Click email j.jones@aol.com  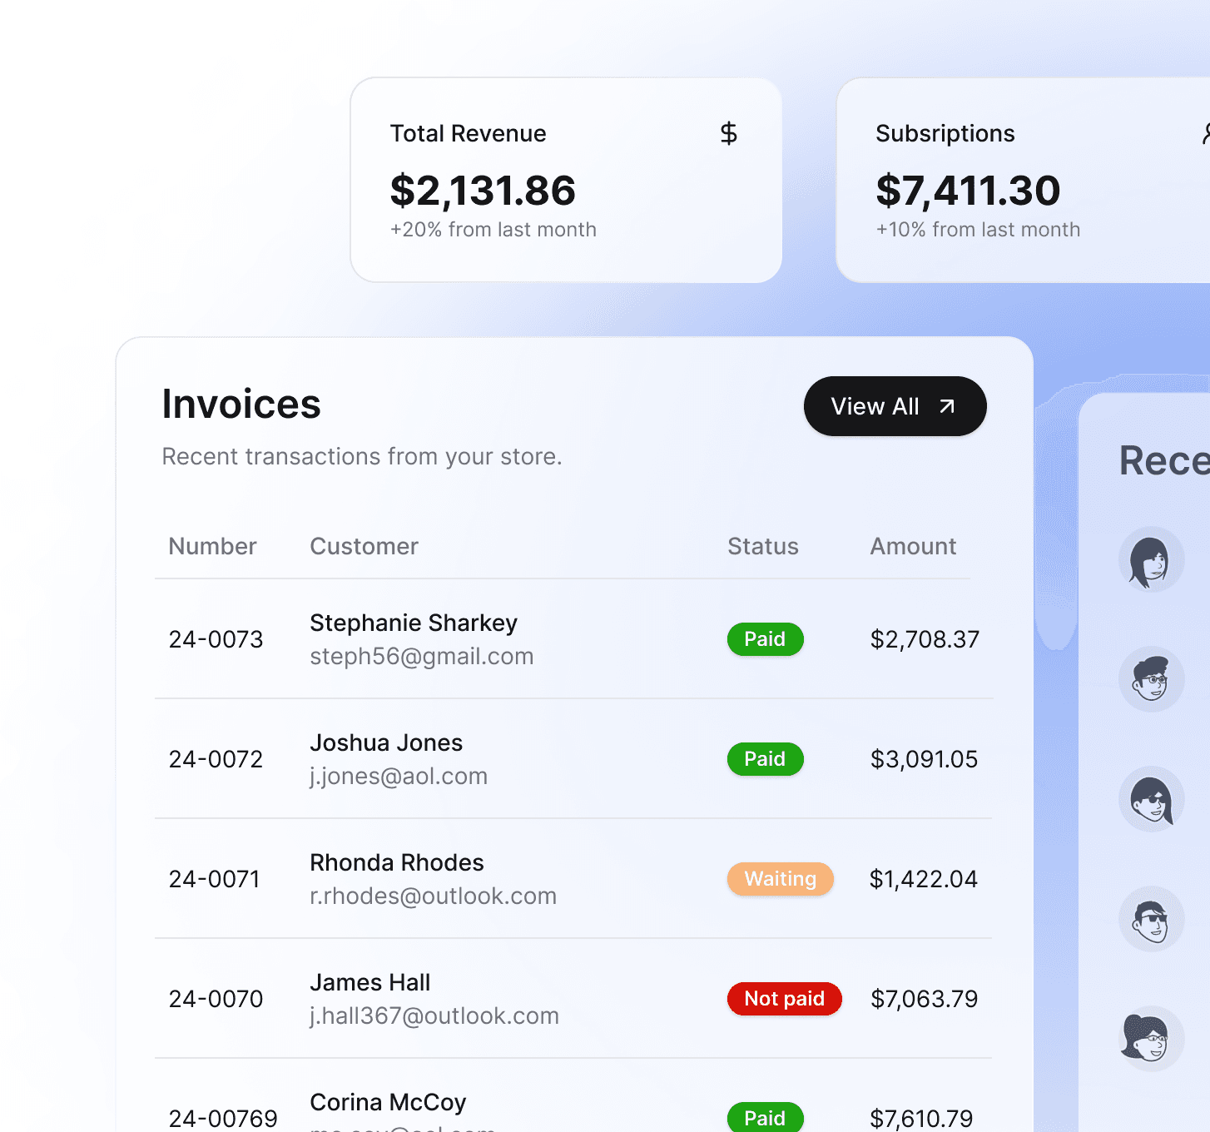pos(399,776)
